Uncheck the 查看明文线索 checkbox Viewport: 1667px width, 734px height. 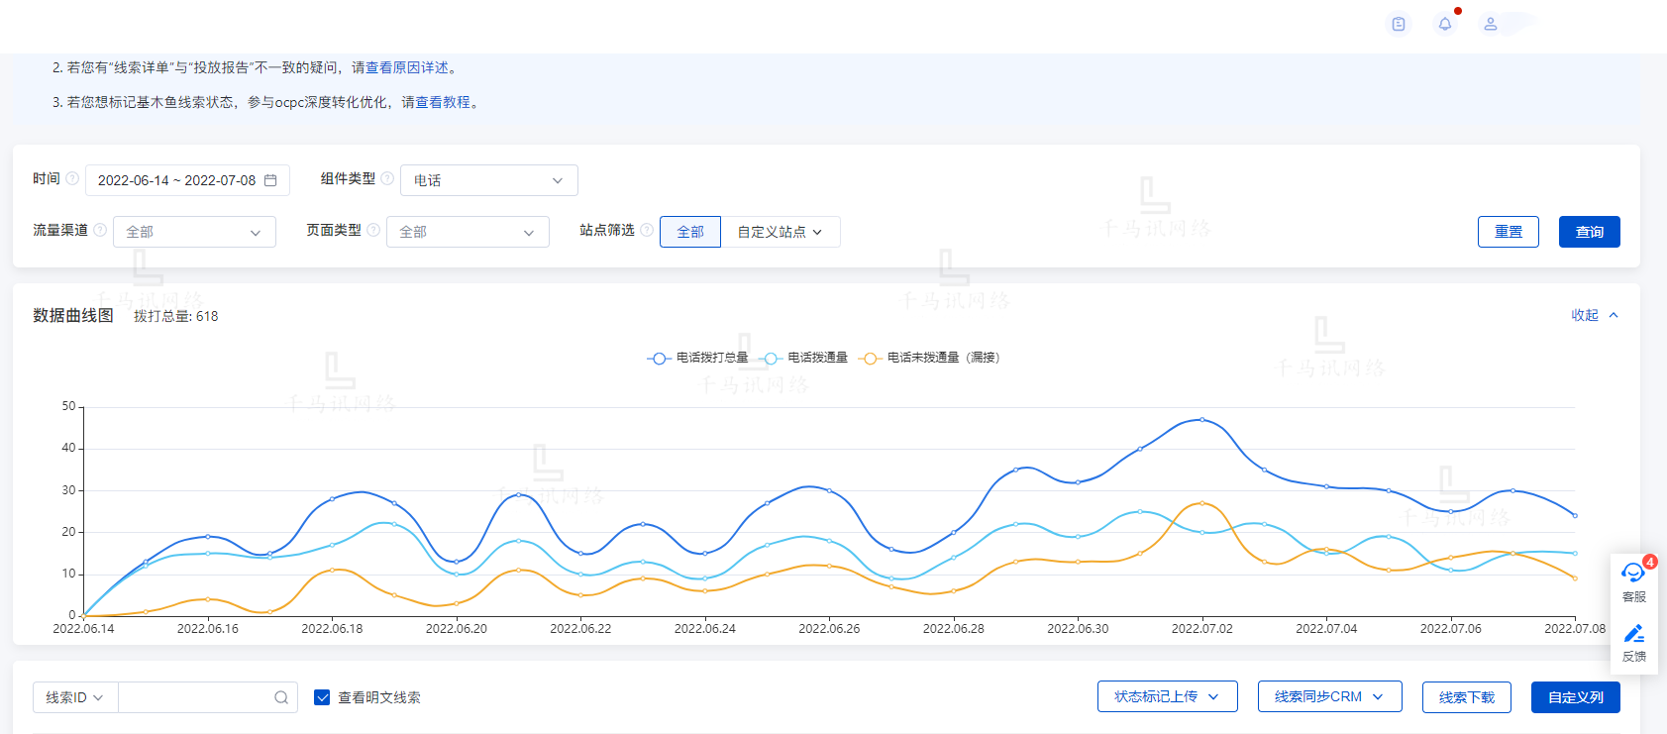click(322, 697)
